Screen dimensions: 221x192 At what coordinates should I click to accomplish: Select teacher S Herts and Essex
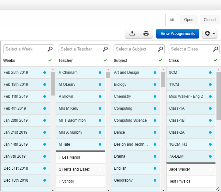(x=81, y=169)
